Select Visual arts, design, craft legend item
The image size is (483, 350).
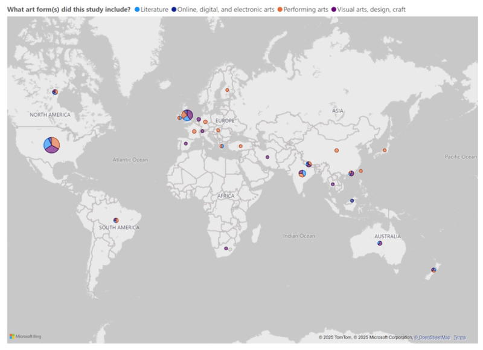pos(371,9)
